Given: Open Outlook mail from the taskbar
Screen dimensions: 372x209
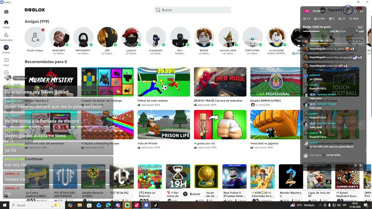Looking at the screenshot, I should coord(99,205).
